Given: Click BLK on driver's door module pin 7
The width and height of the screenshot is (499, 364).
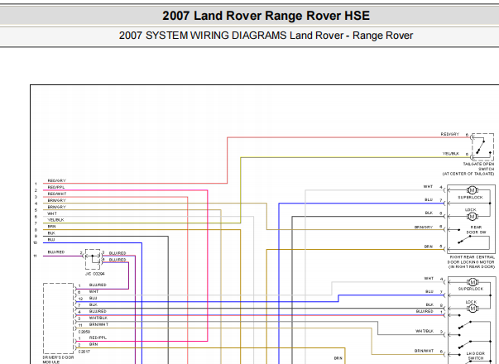Looking at the screenshot, I should (94, 304).
